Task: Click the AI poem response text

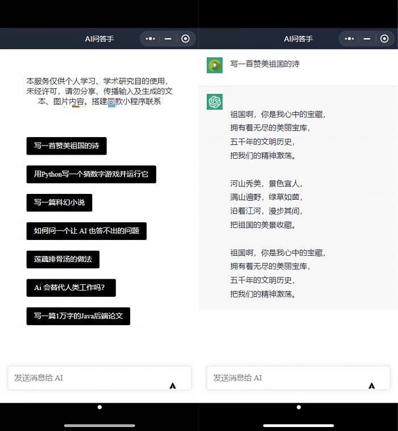Action: (279, 204)
